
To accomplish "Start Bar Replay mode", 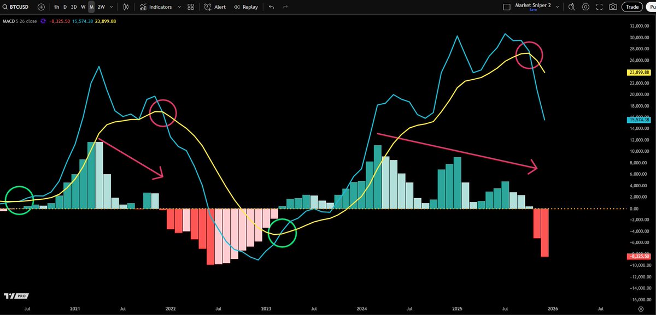I will [x=245, y=7].
